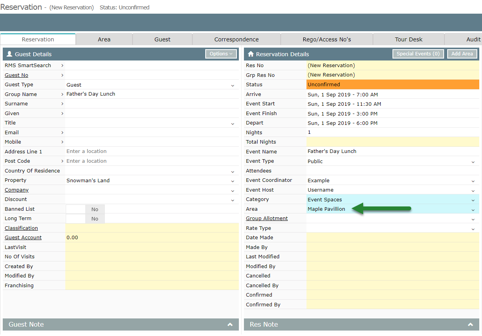Screen dimensions: 482x336
Task: Click the Post Code lookup arrow
Action: click(62, 161)
